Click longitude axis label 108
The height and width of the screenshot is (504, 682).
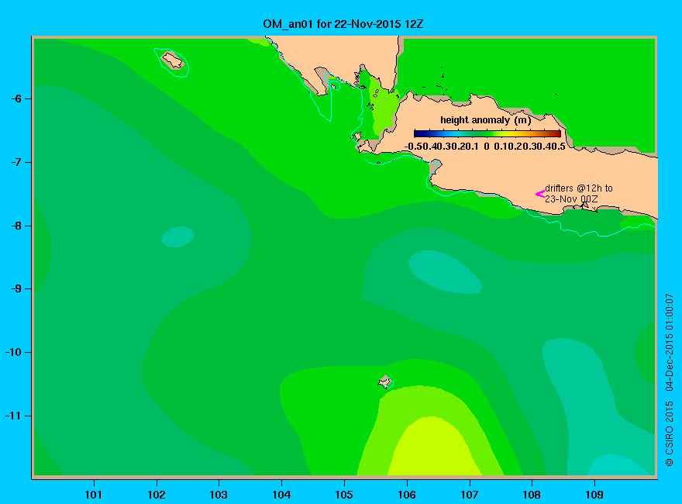[532, 495]
